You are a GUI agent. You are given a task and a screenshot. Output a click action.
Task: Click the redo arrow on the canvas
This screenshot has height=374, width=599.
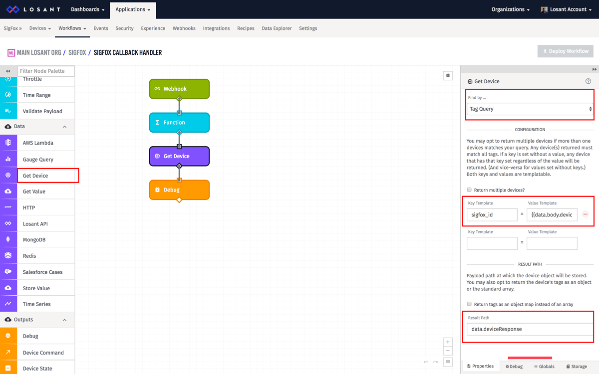click(435, 362)
